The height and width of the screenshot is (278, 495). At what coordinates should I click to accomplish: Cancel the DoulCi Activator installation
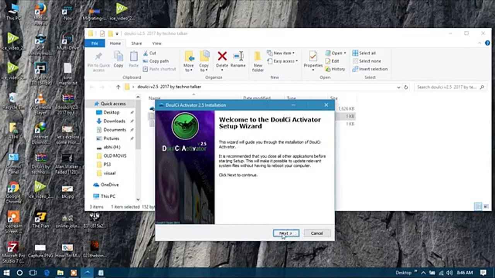click(x=317, y=233)
